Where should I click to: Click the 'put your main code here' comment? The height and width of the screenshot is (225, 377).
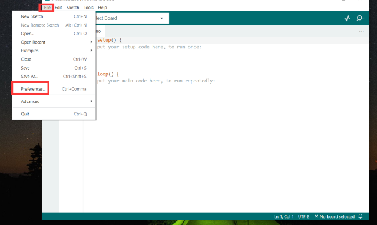156,81
